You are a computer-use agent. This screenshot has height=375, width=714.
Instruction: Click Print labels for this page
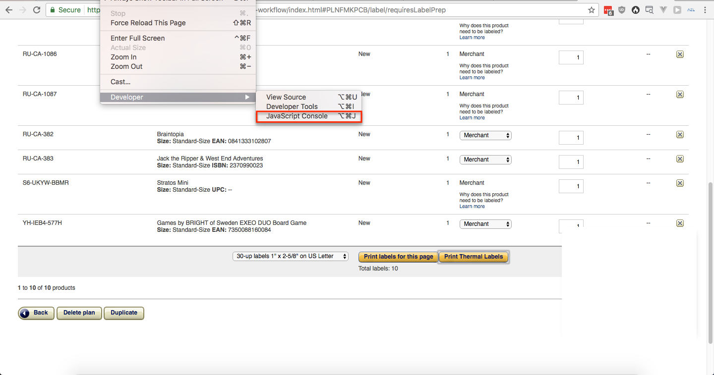[x=398, y=257]
